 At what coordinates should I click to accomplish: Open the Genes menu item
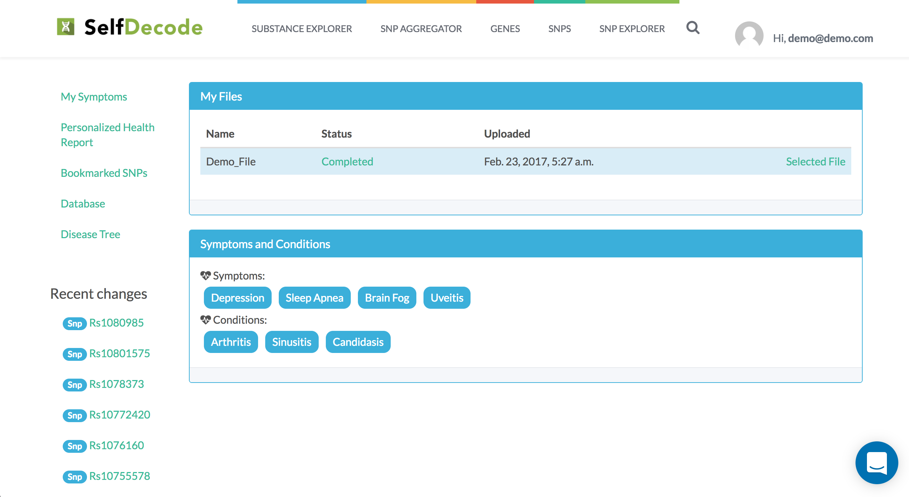tap(505, 29)
